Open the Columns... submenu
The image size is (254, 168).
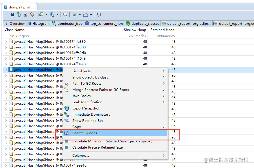pyautogui.click(x=115, y=156)
